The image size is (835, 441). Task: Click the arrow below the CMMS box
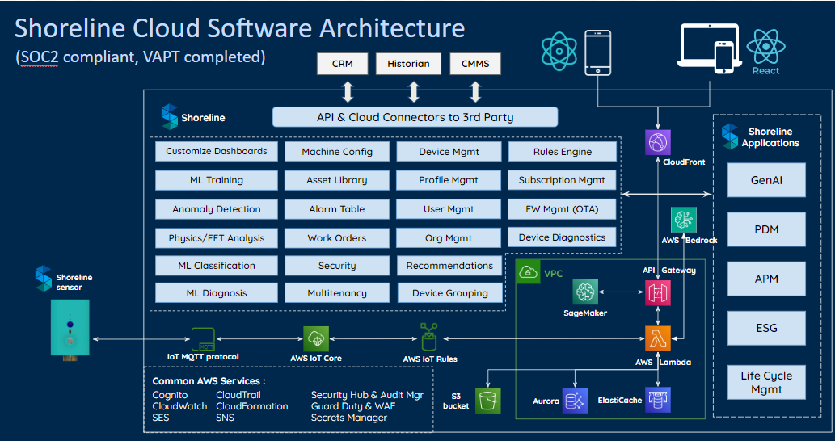click(x=475, y=91)
